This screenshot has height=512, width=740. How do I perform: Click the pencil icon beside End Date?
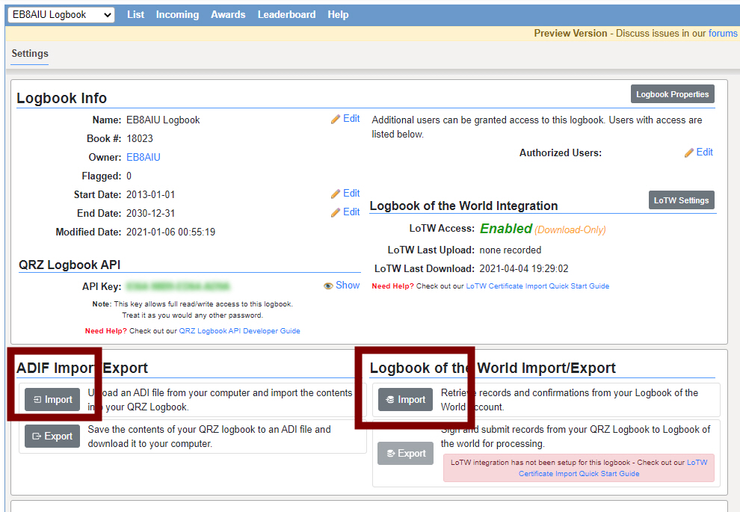point(336,212)
